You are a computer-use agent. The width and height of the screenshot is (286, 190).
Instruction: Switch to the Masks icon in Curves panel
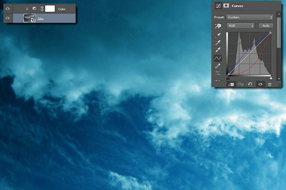(x=226, y=6)
